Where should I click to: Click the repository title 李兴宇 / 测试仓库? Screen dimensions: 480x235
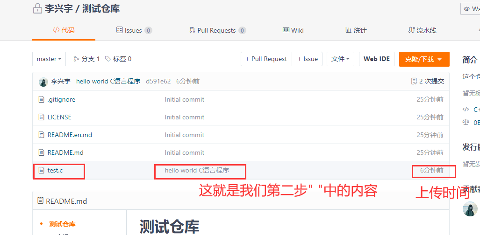(82, 8)
